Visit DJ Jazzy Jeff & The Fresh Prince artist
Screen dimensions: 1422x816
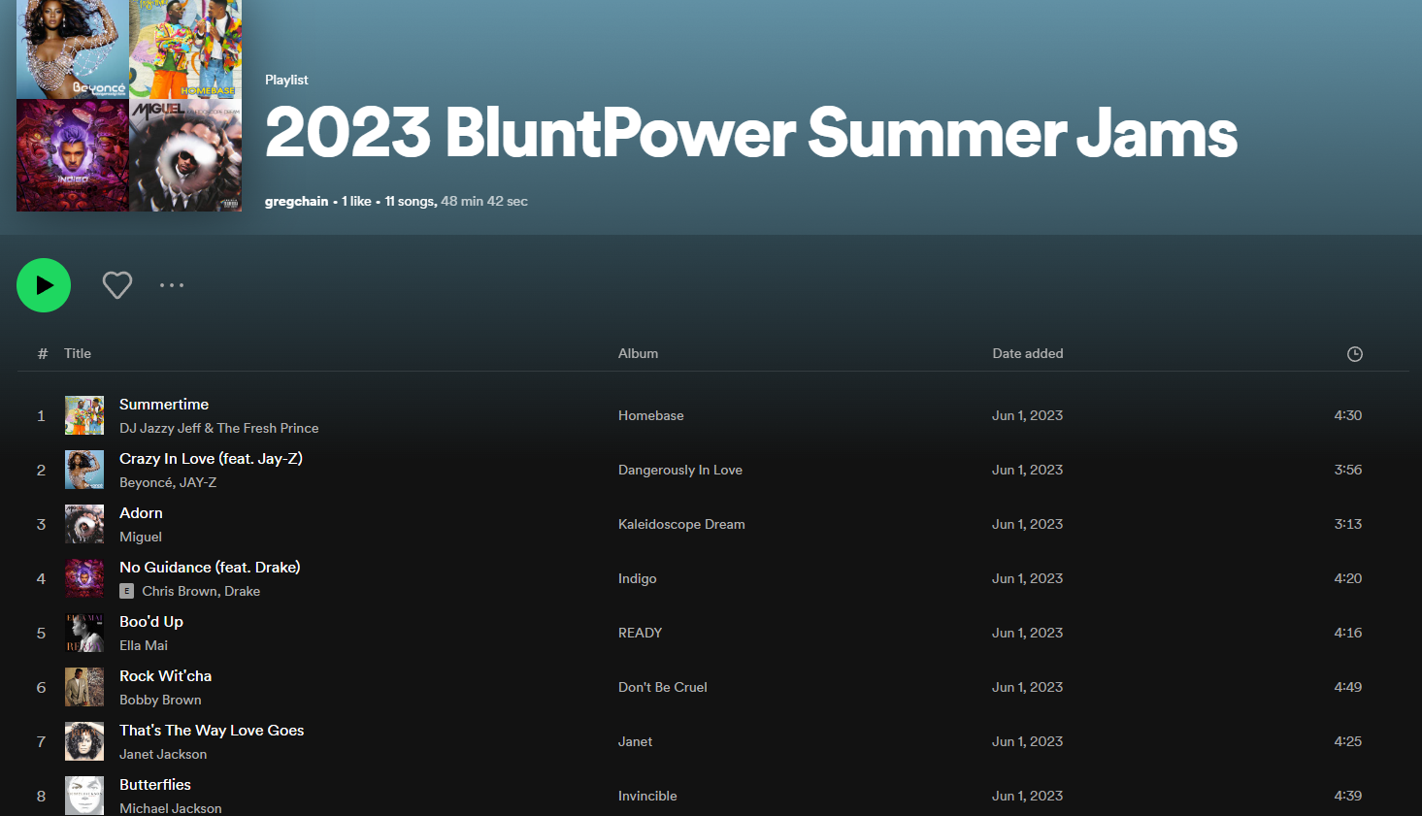coord(218,428)
